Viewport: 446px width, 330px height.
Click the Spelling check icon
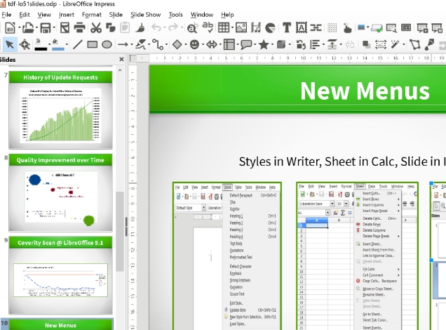[208, 27]
